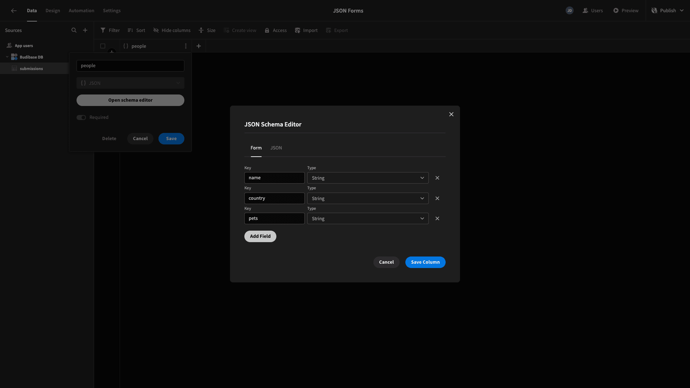Open the Preview button
Screen dimensions: 690x388
click(626, 11)
